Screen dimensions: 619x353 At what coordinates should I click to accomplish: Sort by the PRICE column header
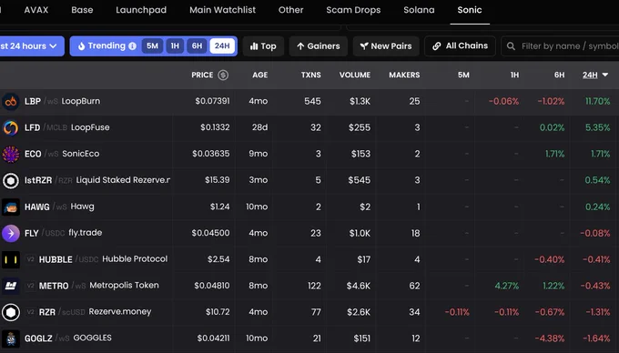[x=202, y=75]
